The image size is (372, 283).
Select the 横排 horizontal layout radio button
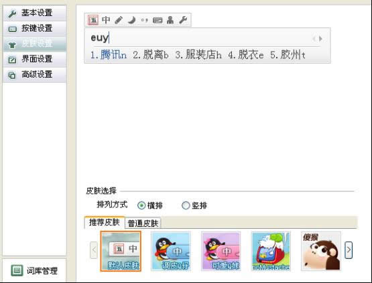click(x=141, y=205)
